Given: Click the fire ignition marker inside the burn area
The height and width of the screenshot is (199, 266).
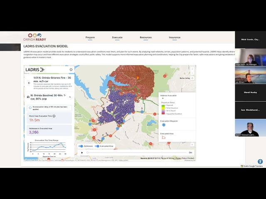Looking at the screenshot, I should click(138, 78).
